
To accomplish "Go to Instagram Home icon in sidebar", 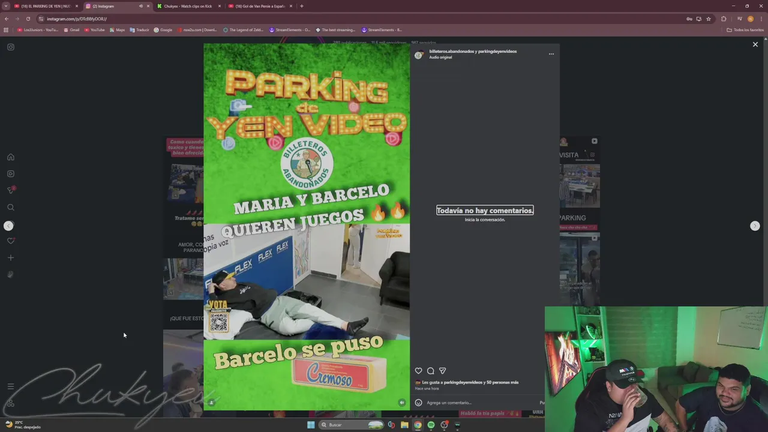I will coord(11,157).
